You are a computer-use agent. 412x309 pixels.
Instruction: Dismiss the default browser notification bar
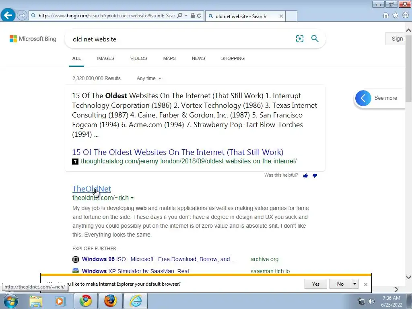pos(365,284)
